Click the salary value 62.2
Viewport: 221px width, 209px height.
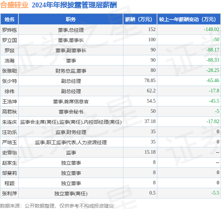pos(151,91)
